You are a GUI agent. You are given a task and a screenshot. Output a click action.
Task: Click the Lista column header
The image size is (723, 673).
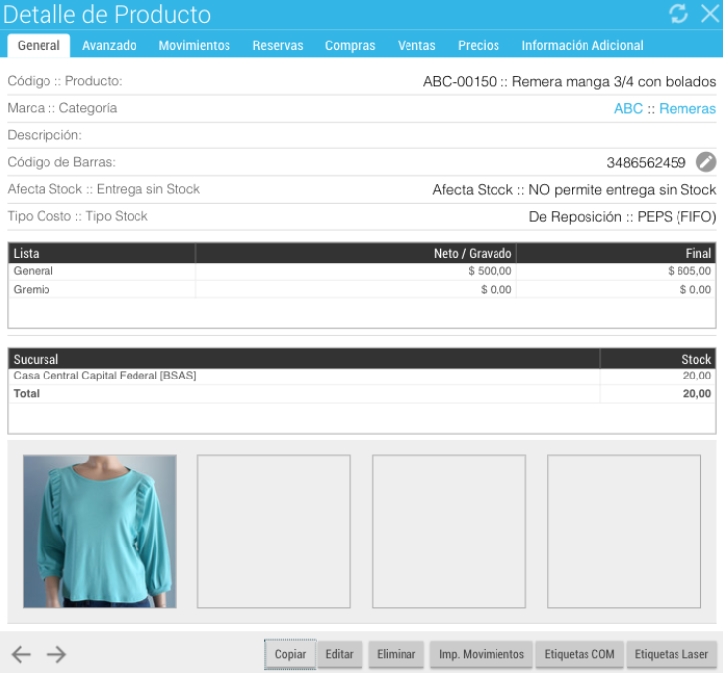click(x=102, y=253)
